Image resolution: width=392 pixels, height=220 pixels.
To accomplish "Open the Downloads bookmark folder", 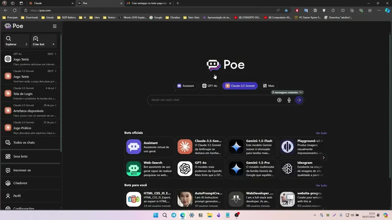I will click(x=30, y=17).
